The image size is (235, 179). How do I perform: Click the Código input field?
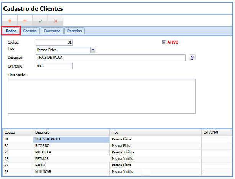click(x=54, y=42)
